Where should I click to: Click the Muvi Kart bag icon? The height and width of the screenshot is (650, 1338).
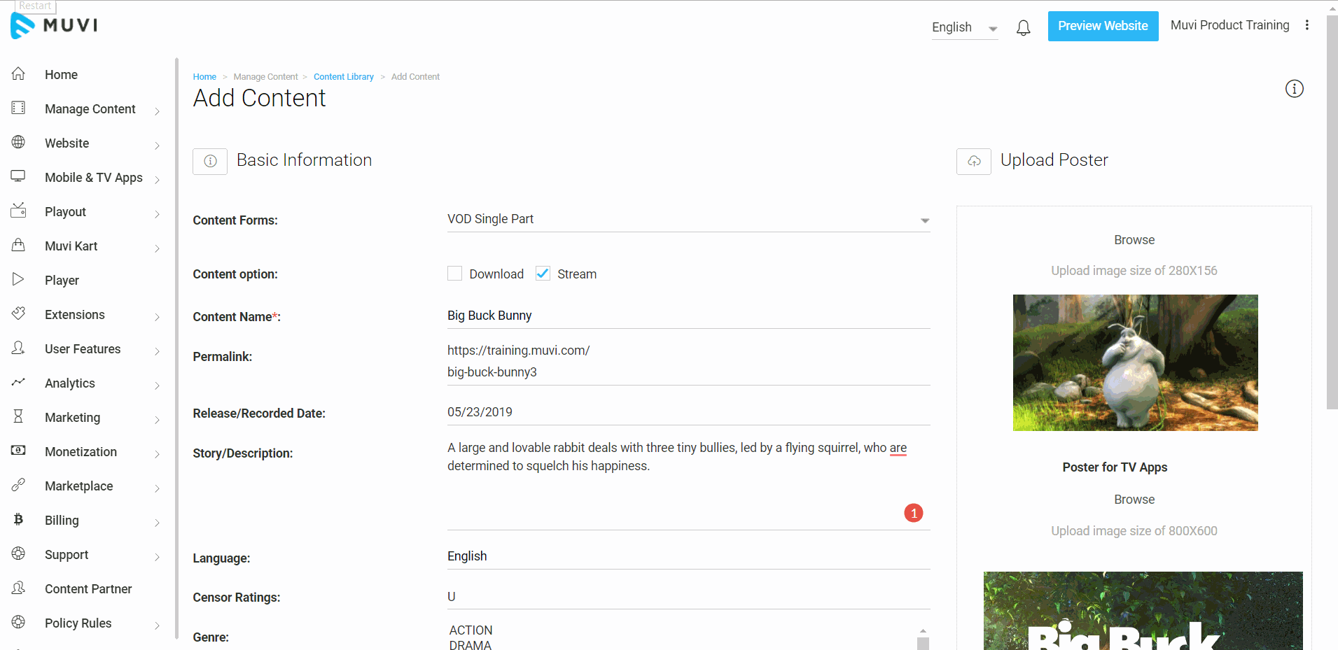click(18, 245)
